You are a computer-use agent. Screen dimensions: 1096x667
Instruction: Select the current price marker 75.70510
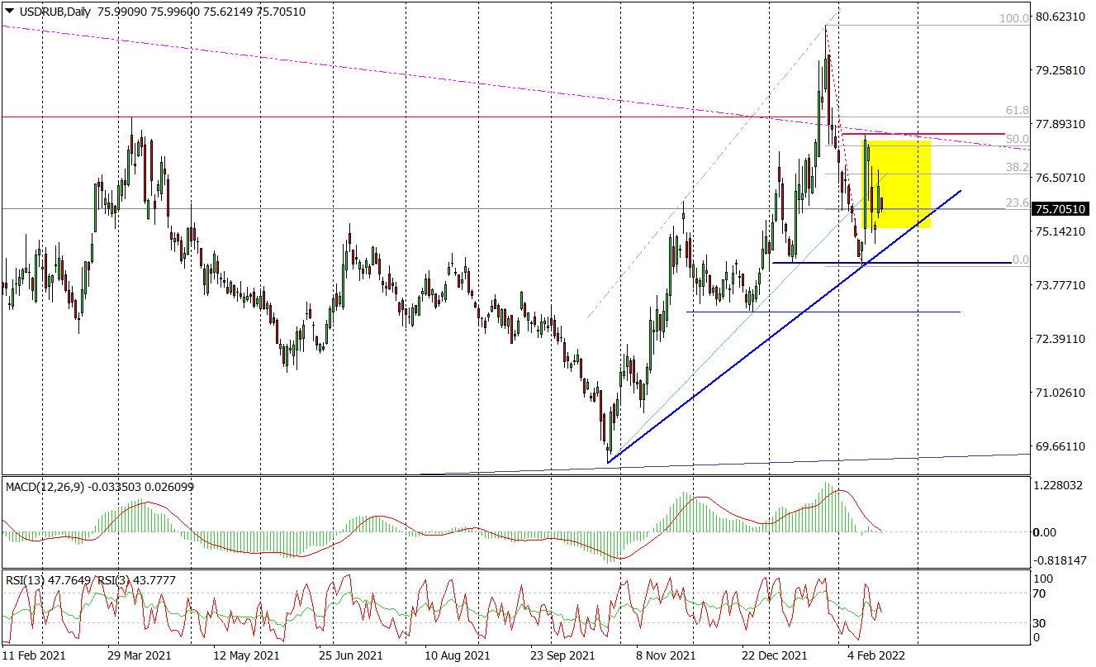1060,209
